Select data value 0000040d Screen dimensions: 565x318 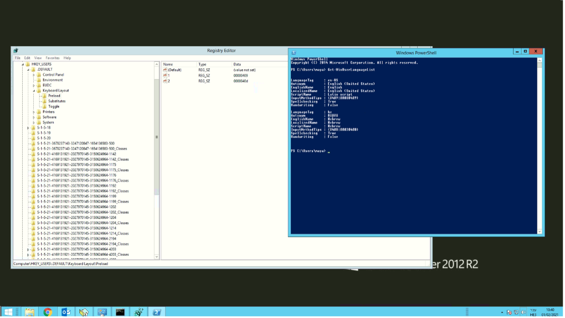tap(240, 81)
